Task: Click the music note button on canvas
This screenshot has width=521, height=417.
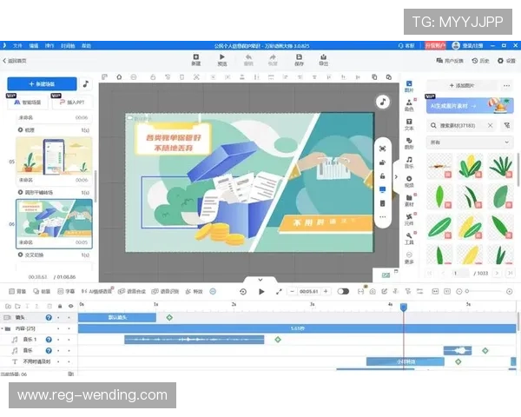Action: [382, 102]
